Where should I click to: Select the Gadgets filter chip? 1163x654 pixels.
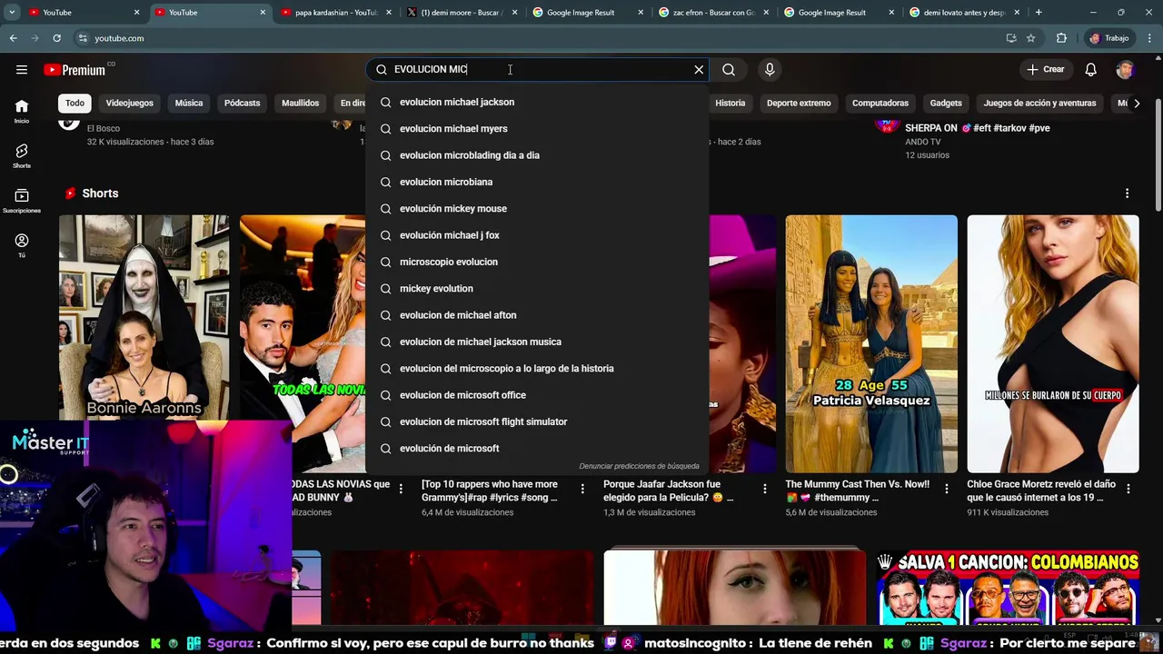tap(946, 103)
